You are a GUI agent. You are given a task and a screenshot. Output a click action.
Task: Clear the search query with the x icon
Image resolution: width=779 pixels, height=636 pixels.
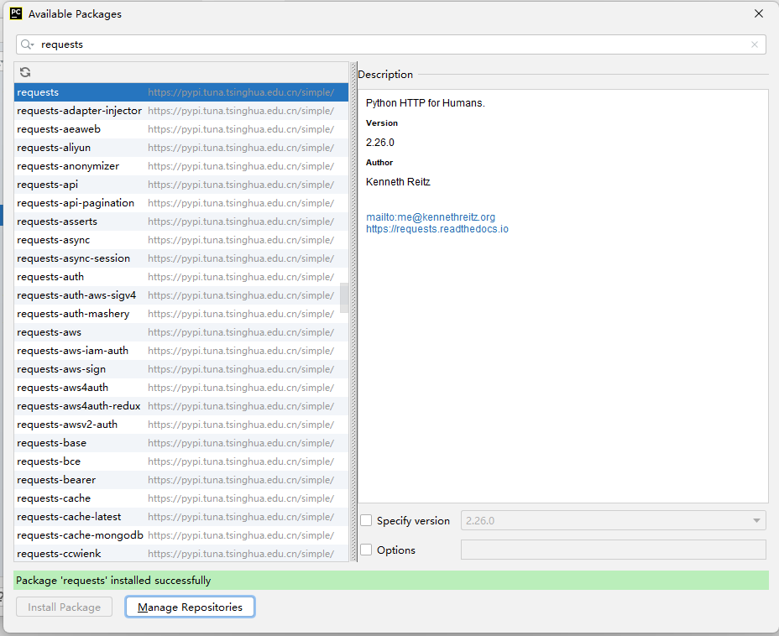754,44
